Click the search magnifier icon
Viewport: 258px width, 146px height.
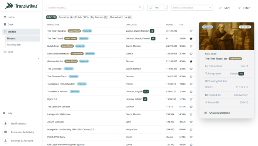pos(140,8)
